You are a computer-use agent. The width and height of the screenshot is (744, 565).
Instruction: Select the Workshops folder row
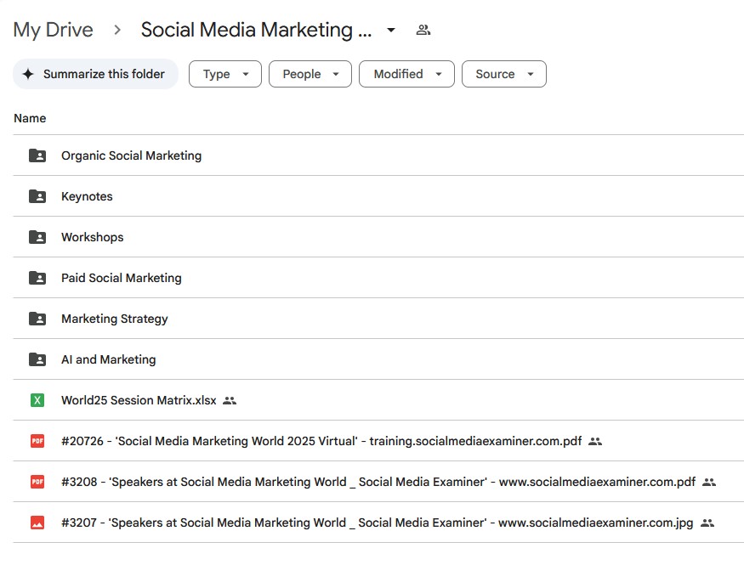point(378,237)
